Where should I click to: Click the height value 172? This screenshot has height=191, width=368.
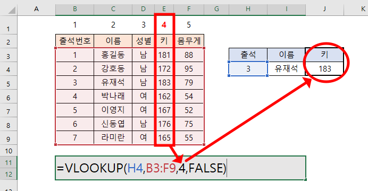click(x=164, y=69)
